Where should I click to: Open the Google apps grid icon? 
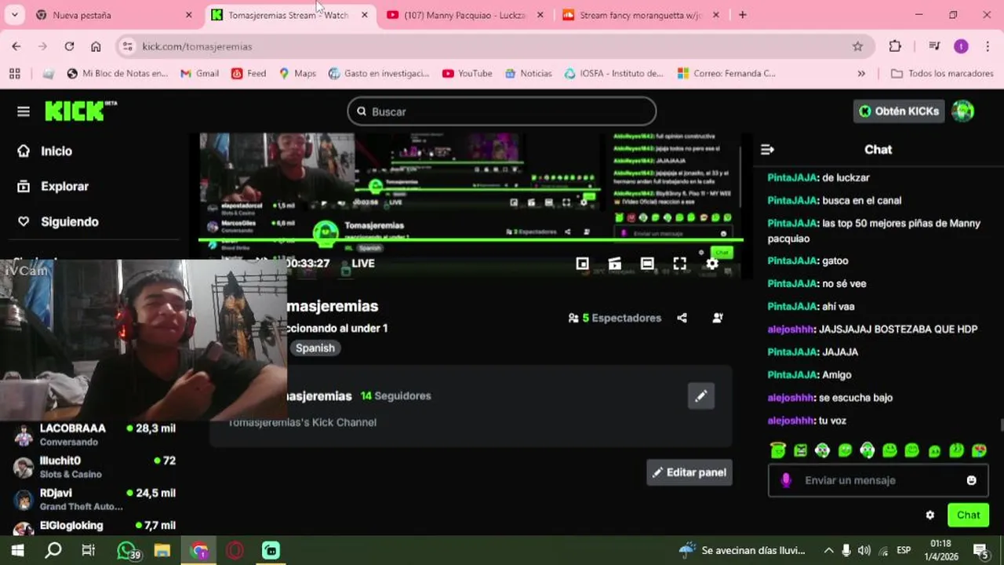14,73
